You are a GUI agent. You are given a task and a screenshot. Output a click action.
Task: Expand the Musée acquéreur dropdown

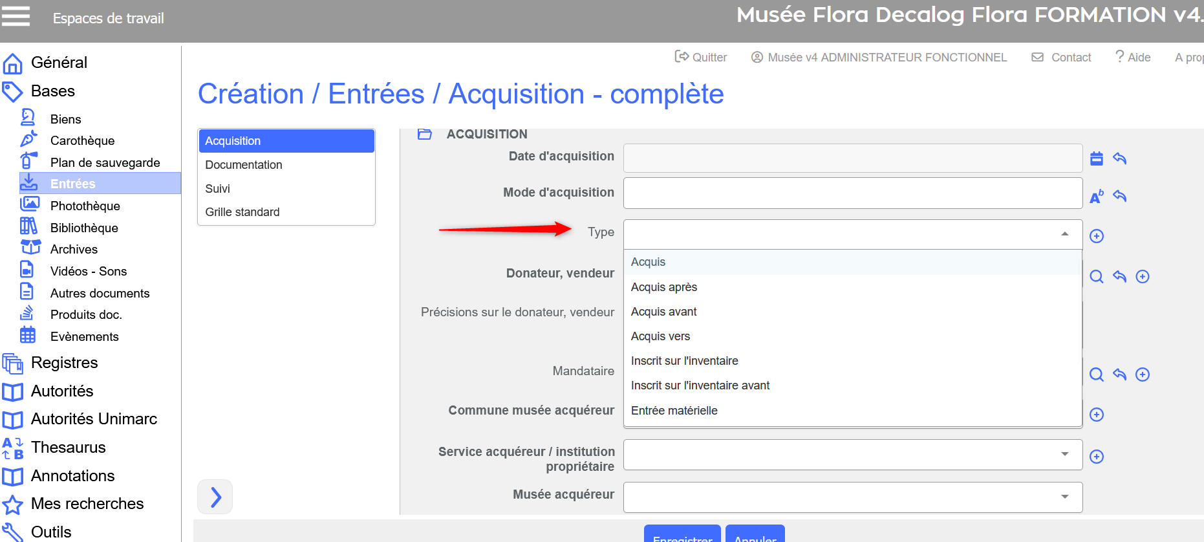1065,497
